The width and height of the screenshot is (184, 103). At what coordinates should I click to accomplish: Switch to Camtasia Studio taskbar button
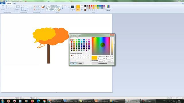tap(86, 101)
